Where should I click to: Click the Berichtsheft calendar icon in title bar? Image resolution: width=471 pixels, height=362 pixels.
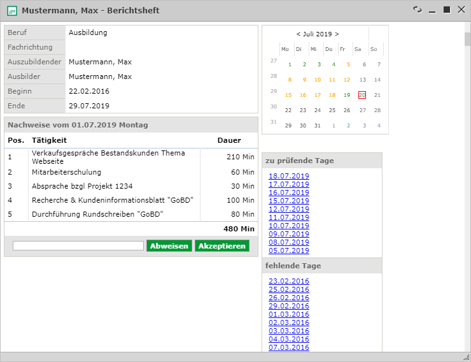click(12, 11)
